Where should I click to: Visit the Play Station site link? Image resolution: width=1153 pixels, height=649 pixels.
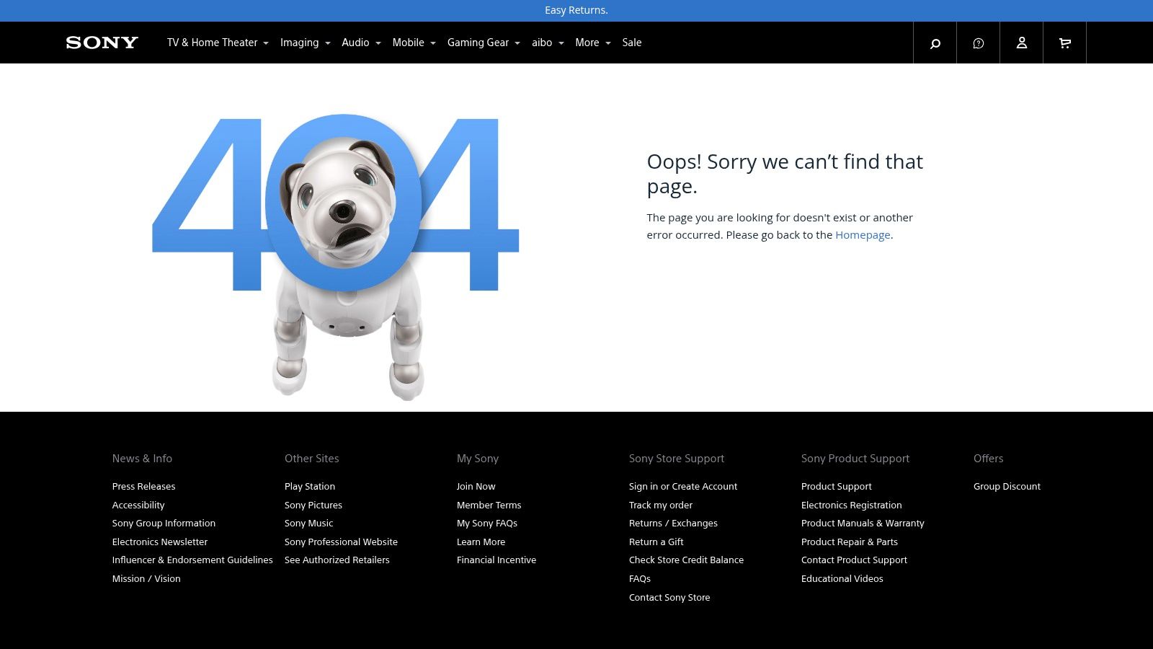pos(310,487)
